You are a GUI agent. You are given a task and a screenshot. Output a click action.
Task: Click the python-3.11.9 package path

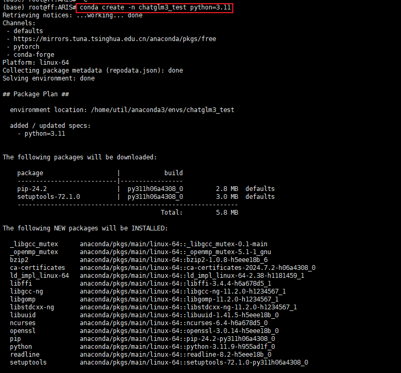(x=177, y=347)
